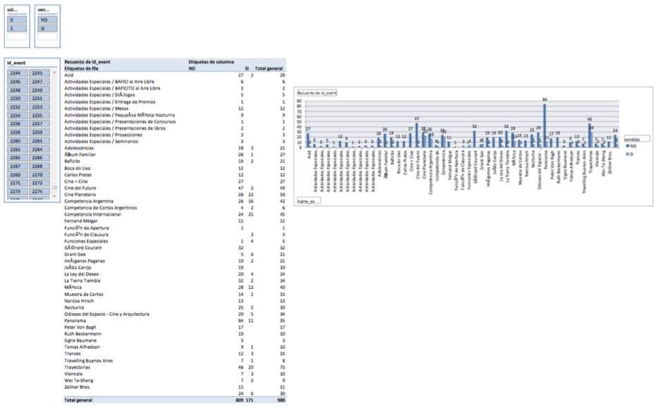The width and height of the screenshot is (663, 413).
Task: Select the 'Zellner Bros.' row label
Action: click(x=78, y=387)
